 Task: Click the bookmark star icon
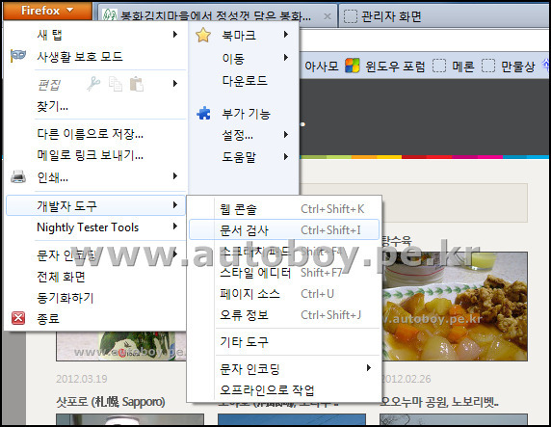(203, 35)
